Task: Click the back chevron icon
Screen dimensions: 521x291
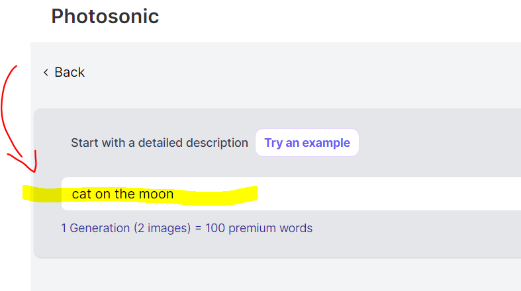Action: pos(46,72)
